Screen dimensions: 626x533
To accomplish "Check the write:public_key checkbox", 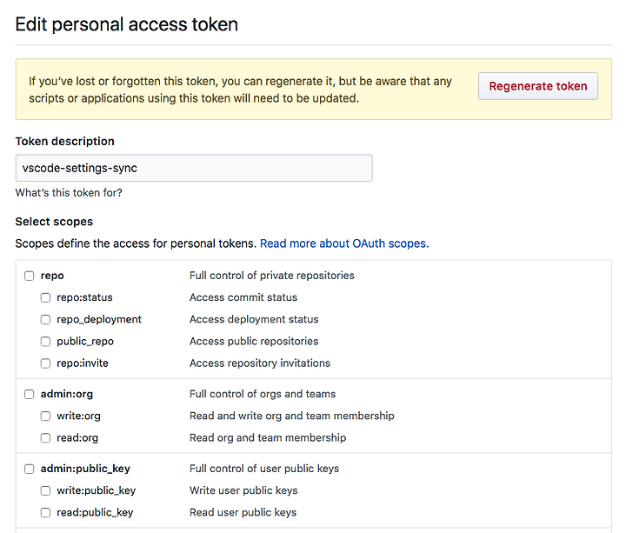I will click(x=45, y=490).
